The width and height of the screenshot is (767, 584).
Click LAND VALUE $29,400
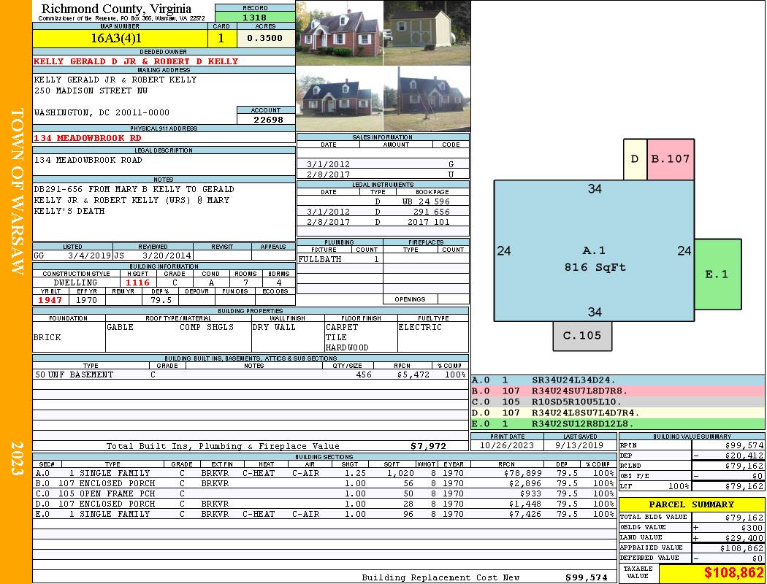click(744, 538)
